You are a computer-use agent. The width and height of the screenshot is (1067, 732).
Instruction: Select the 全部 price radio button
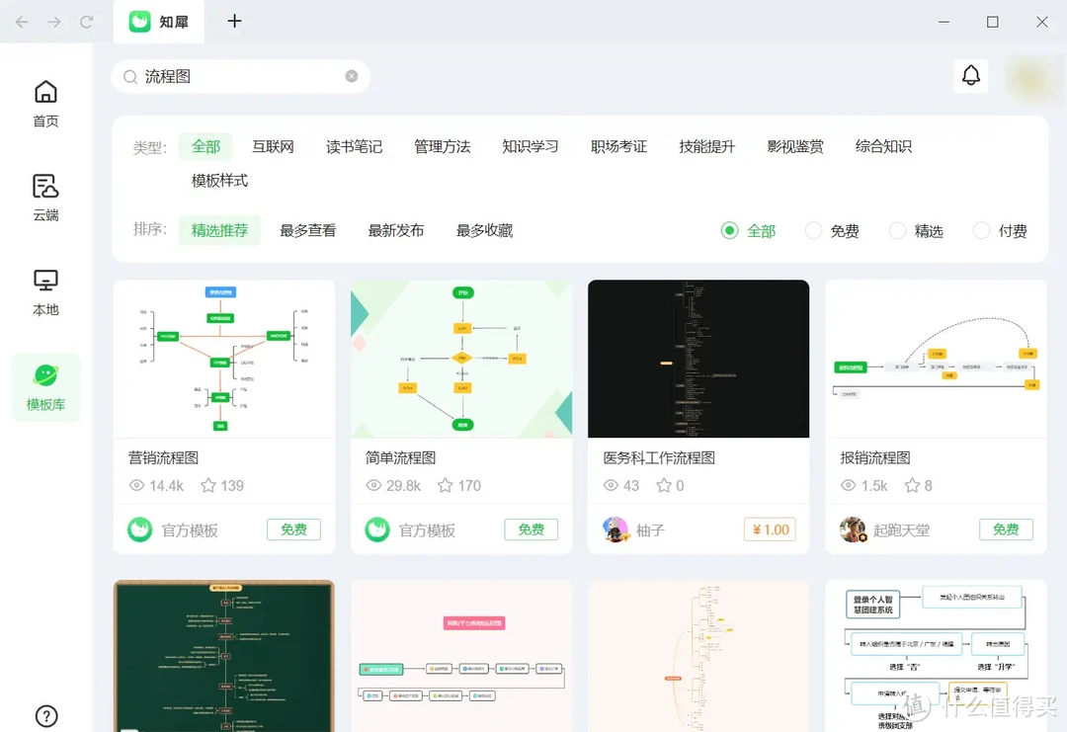(729, 230)
